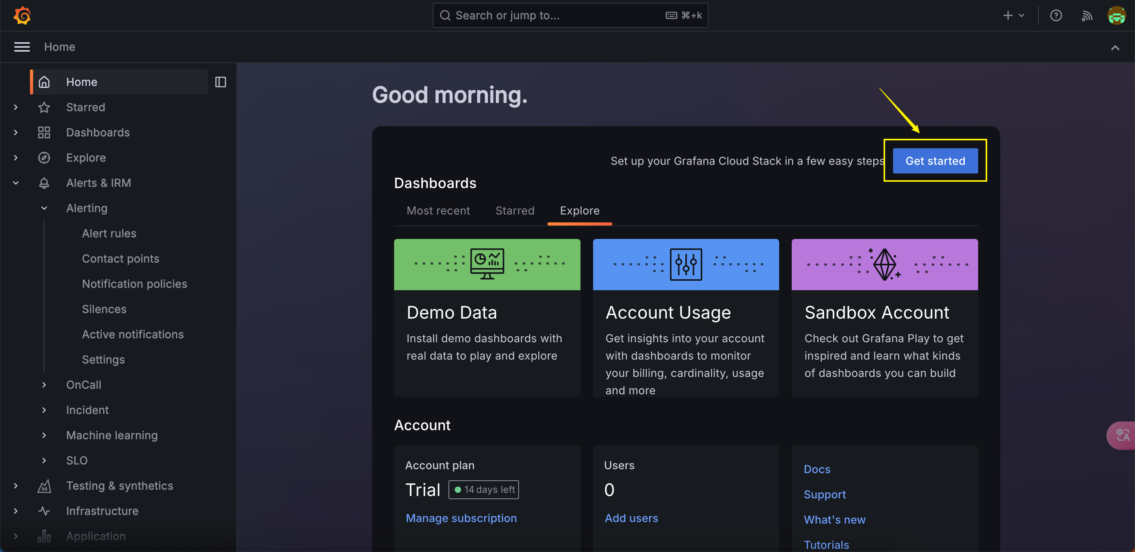
Task: Collapse the top bar with chevron up
Action: (1115, 48)
